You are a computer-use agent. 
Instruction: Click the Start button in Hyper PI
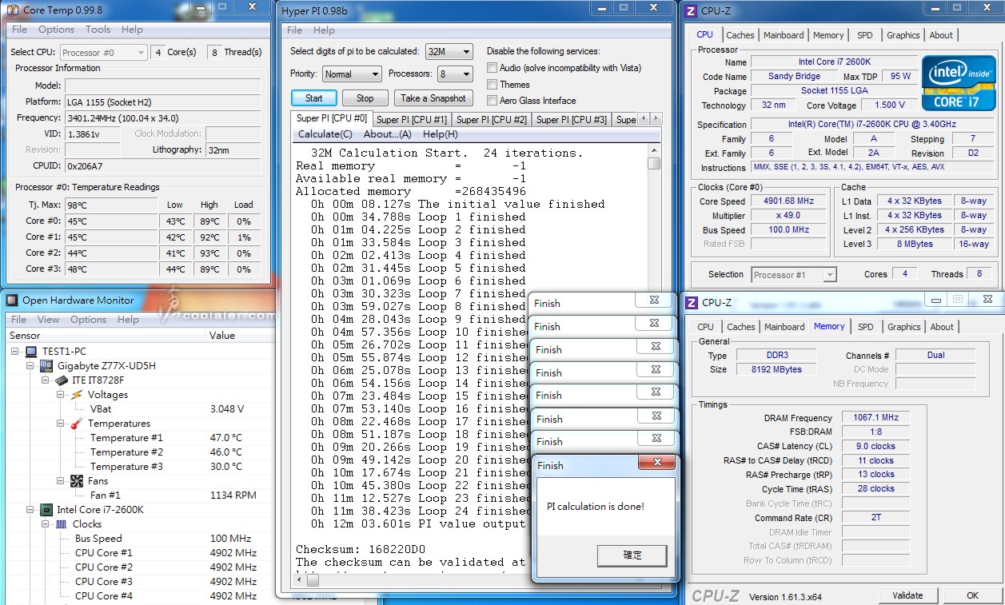click(314, 98)
